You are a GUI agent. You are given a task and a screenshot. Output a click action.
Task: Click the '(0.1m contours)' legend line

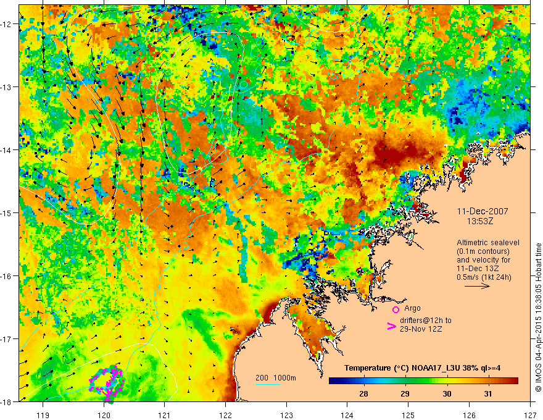[x=483, y=251]
